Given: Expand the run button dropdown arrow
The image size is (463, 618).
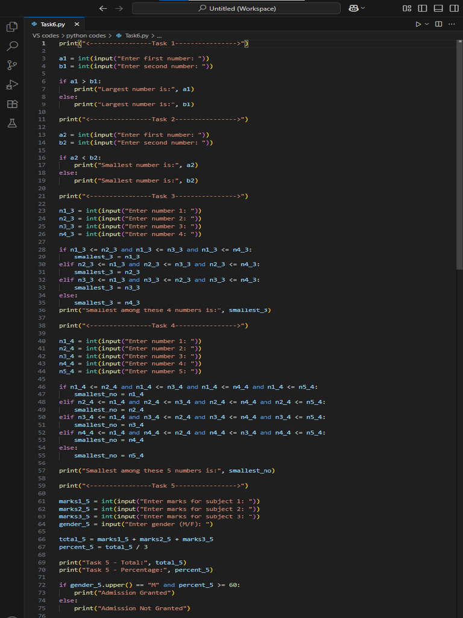Looking at the screenshot, I should coord(427,24).
